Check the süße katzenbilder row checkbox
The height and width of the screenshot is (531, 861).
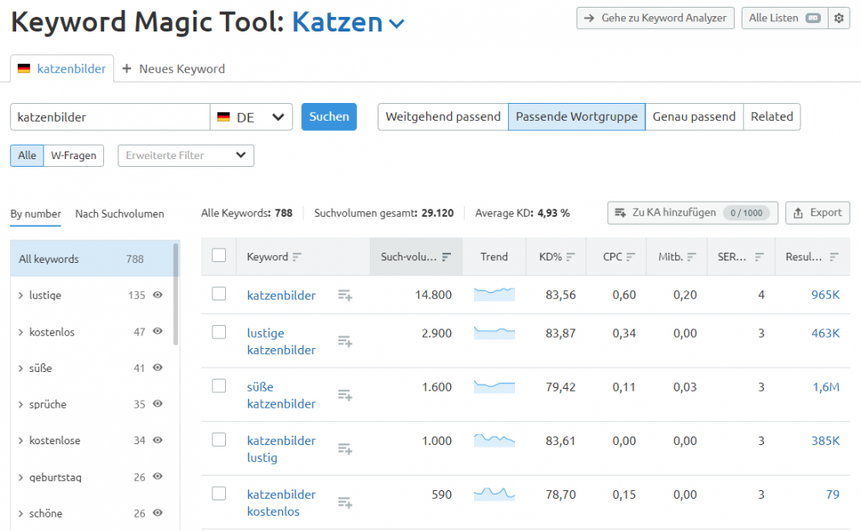pos(219,385)
